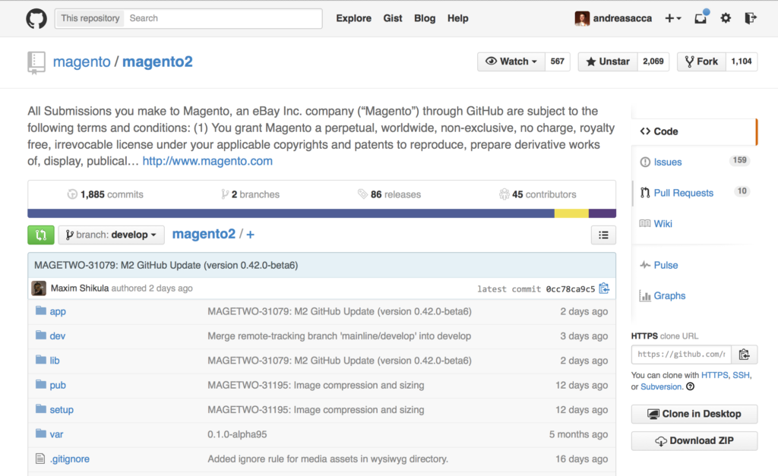Copy the latest commit SHA clipboard icon
The width and height of the screenshot is (778, 476).
point(604,288)
